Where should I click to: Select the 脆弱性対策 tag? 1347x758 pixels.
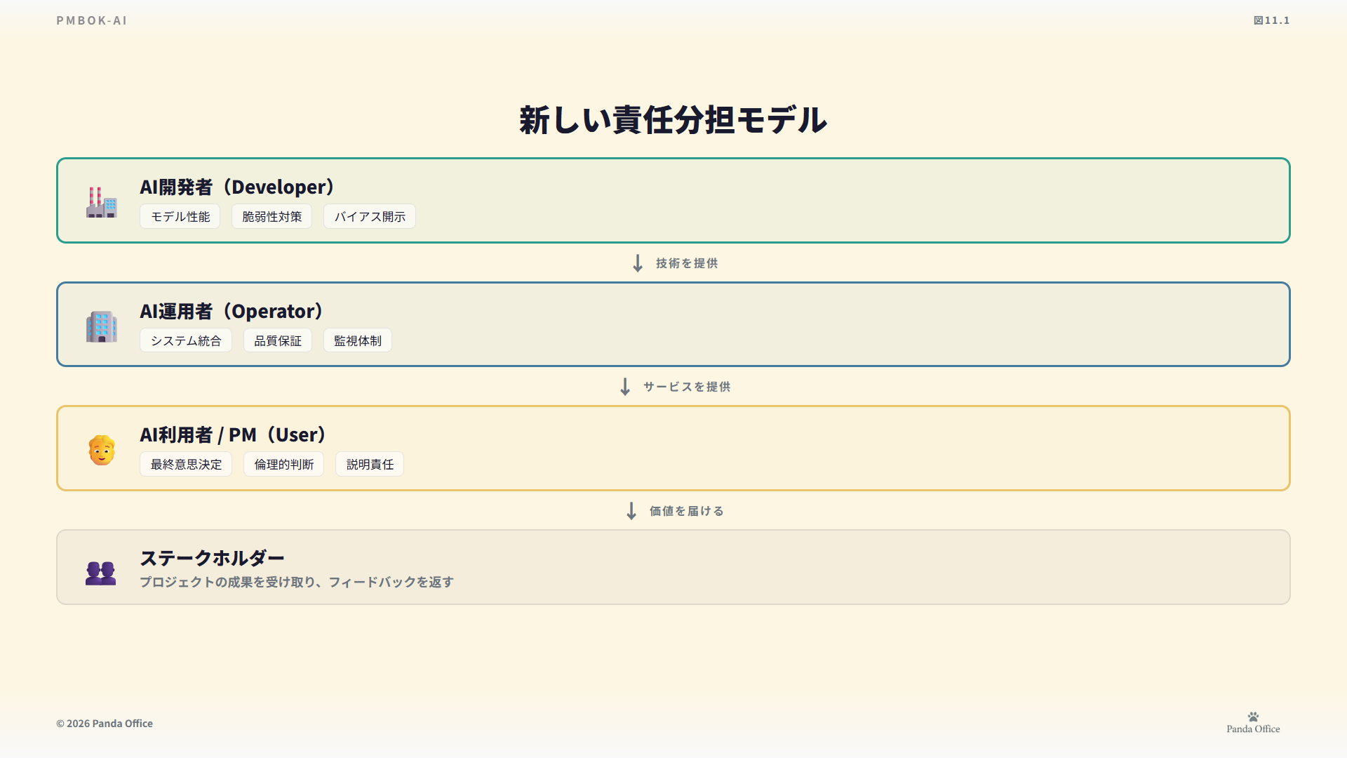[272, 217]
